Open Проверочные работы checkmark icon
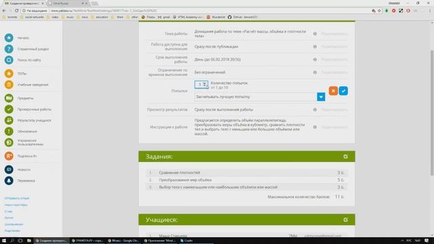This screenshot has height=244, width=434. click(9, 109)
